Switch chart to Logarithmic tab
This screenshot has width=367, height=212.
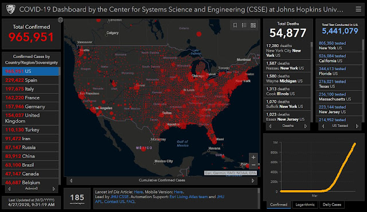click(x=305, y=205)
